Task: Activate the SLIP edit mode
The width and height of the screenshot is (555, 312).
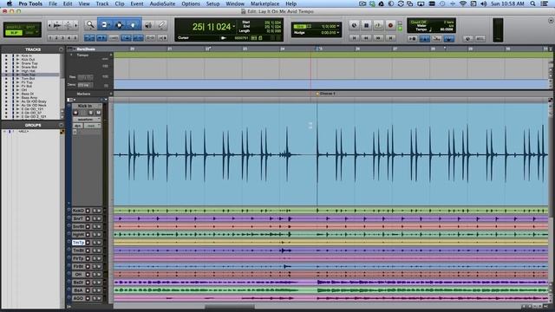Action: click(x=14, y=33)
